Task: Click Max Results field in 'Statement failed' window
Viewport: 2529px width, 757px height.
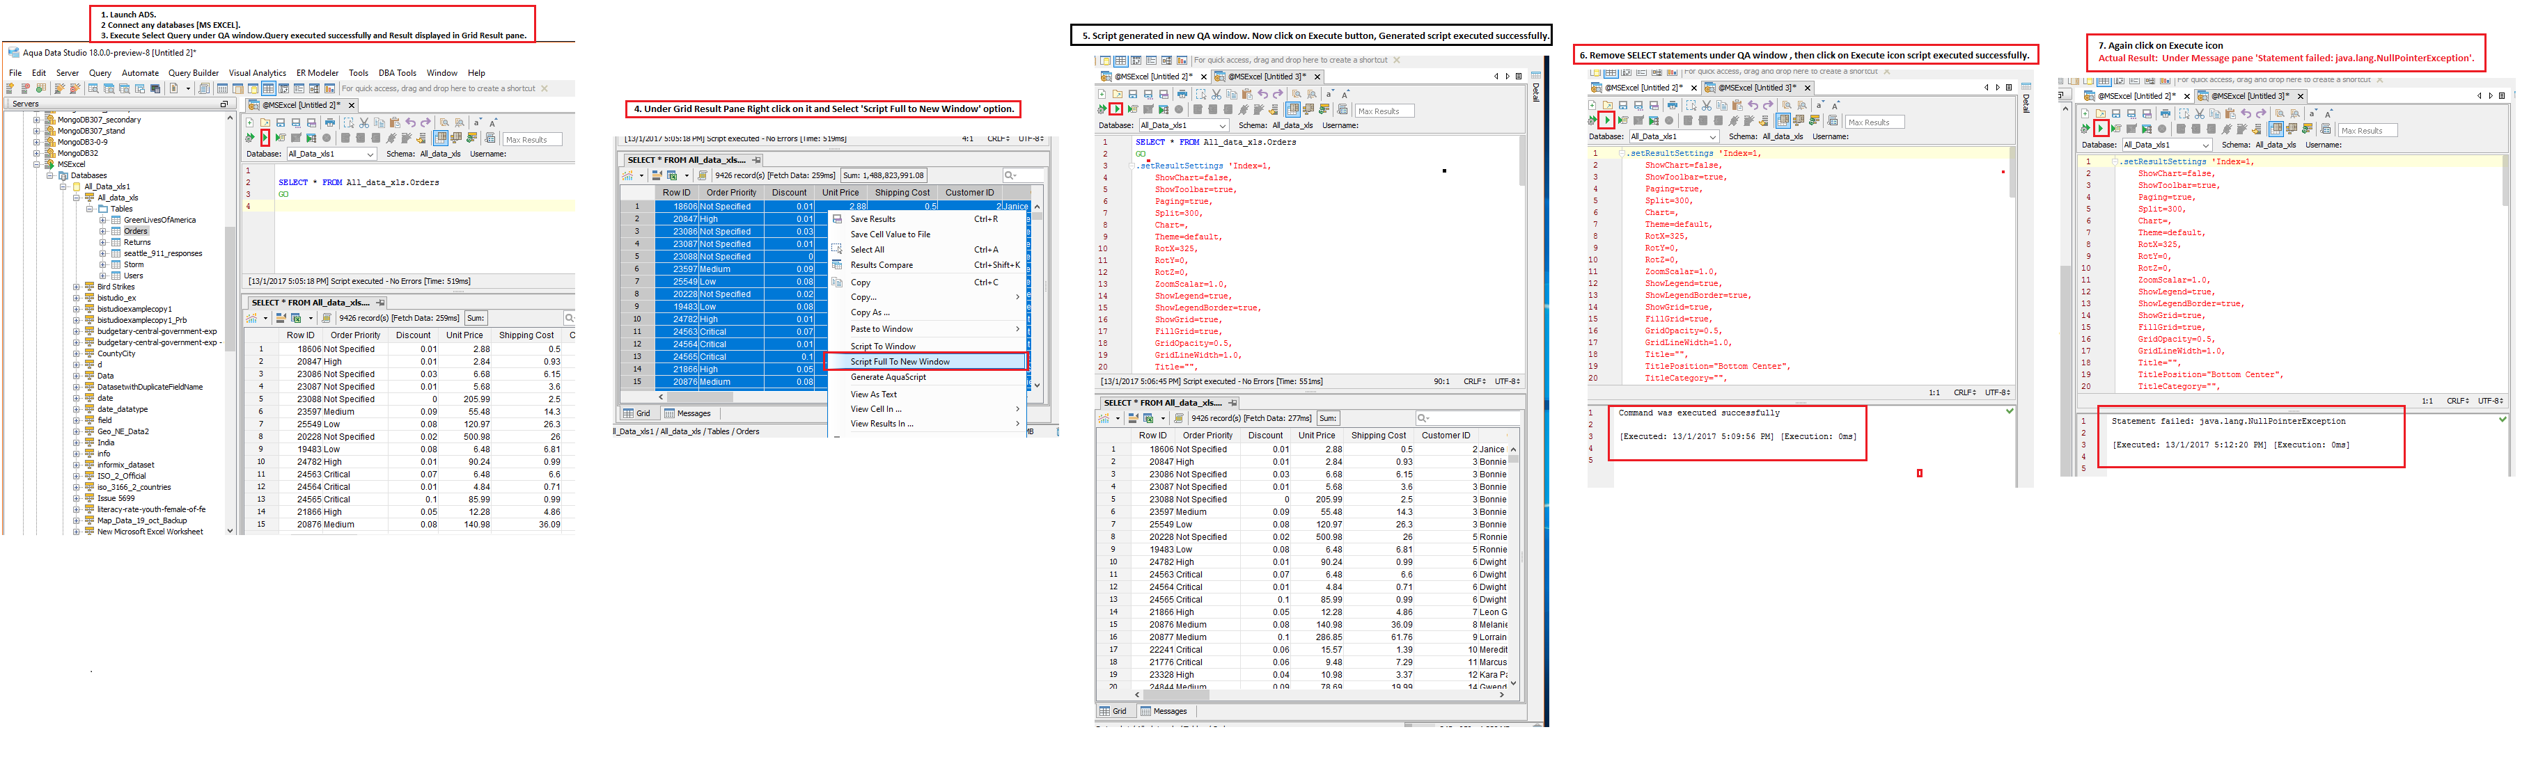Action: [2368, 130]
